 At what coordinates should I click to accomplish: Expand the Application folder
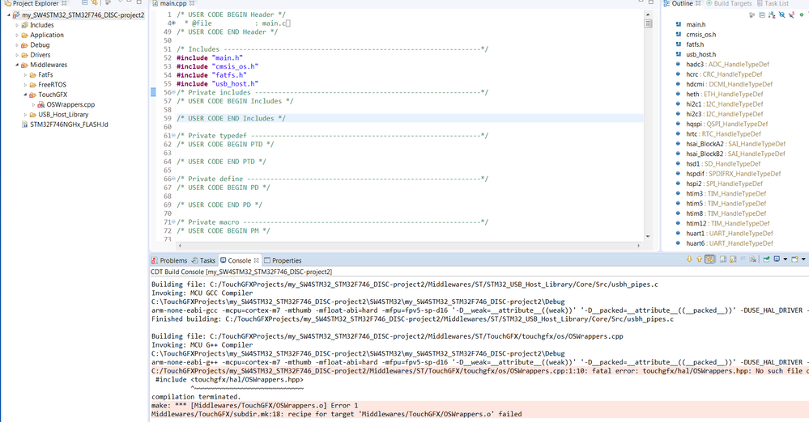[x=17, y=35]
